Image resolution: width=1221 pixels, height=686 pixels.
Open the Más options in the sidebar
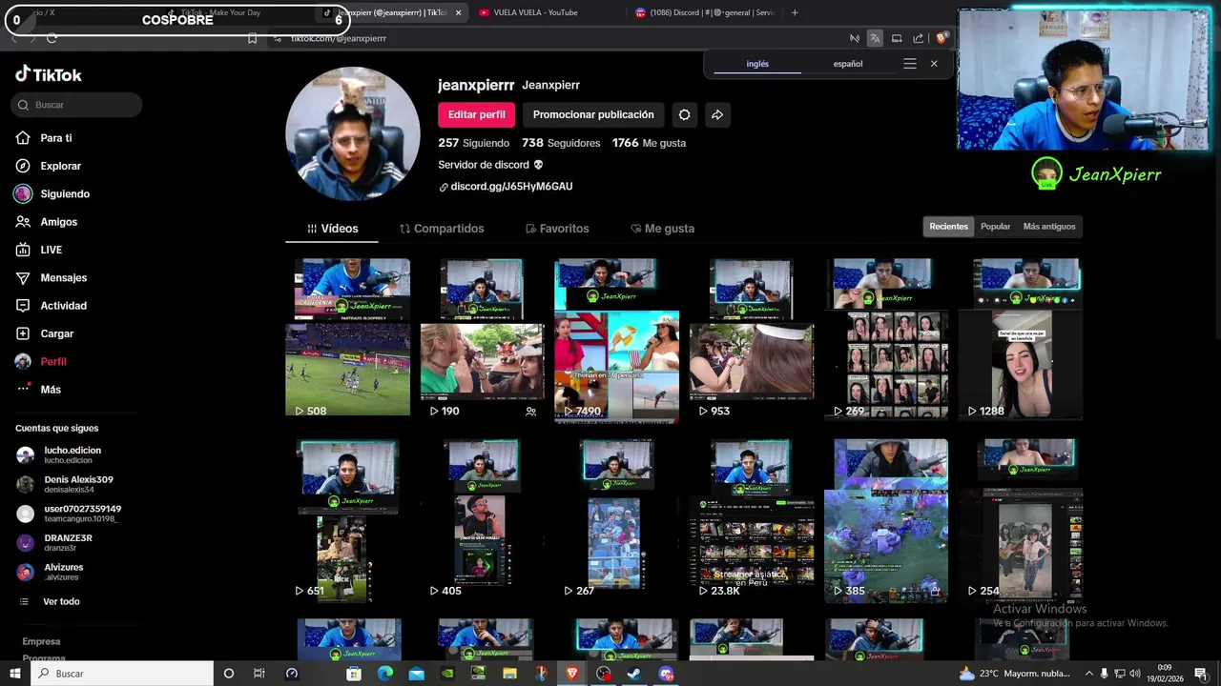click(50, 390)
